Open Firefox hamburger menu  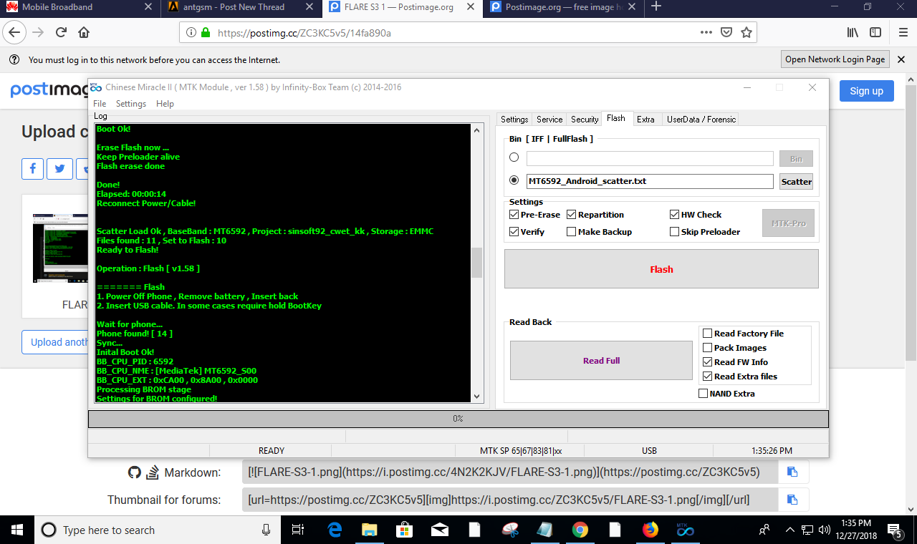click(903, 33)
